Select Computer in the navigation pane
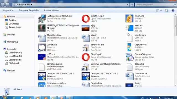This screenshot has height=99, width=177. tap(12, 49)
